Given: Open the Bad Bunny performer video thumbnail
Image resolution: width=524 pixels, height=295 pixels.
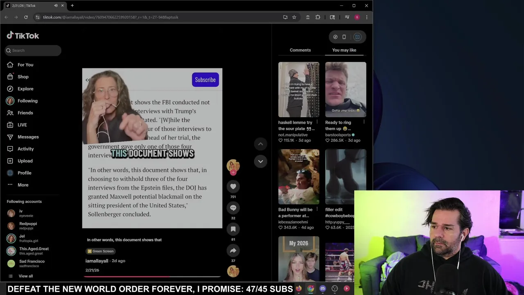Looking at the screenshot, I should point(298,177).
